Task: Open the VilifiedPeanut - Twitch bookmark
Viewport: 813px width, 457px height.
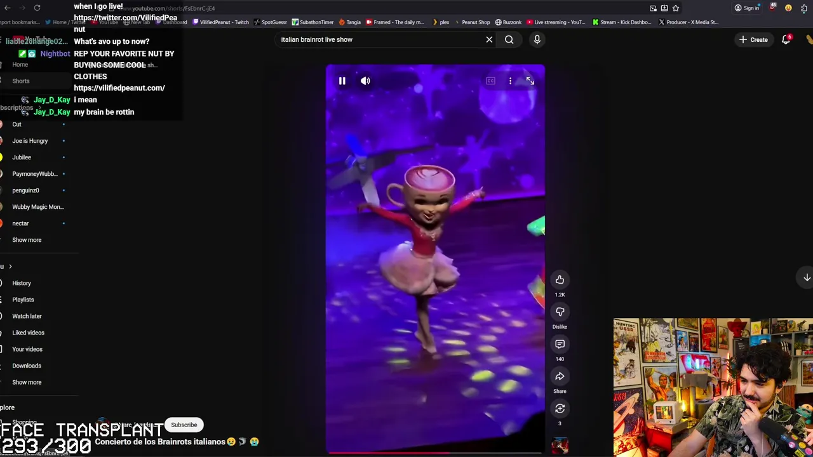Action: click(220, 22)
